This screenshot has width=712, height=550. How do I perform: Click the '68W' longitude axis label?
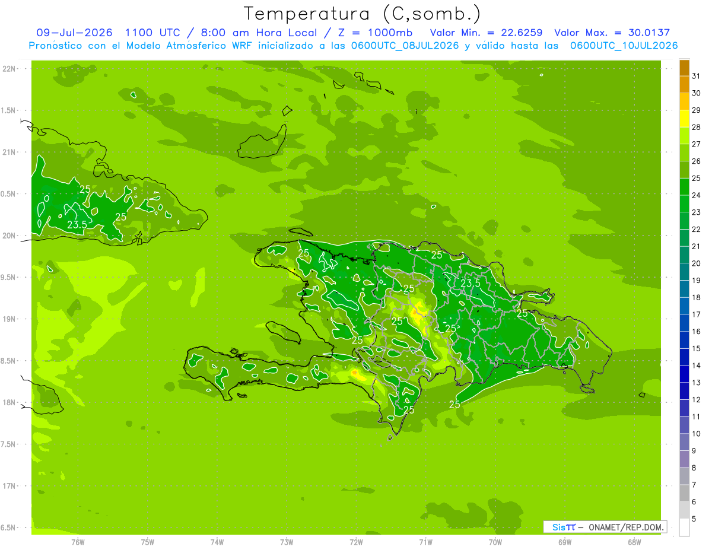(x=634, y=542)
